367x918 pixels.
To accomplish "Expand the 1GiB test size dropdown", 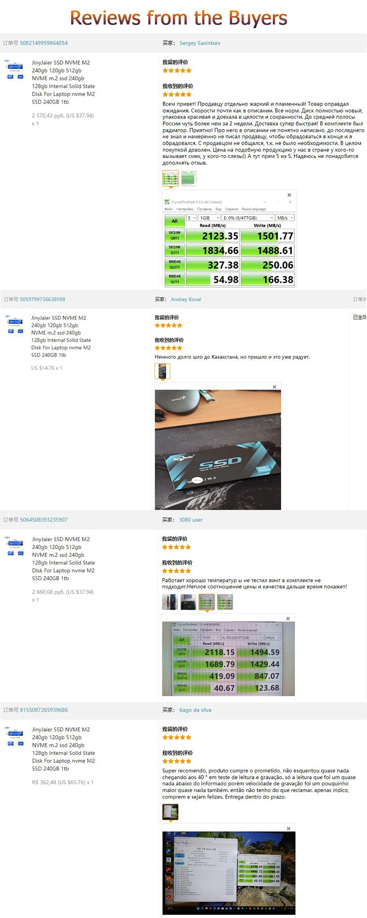I will (x=210, y=218).
